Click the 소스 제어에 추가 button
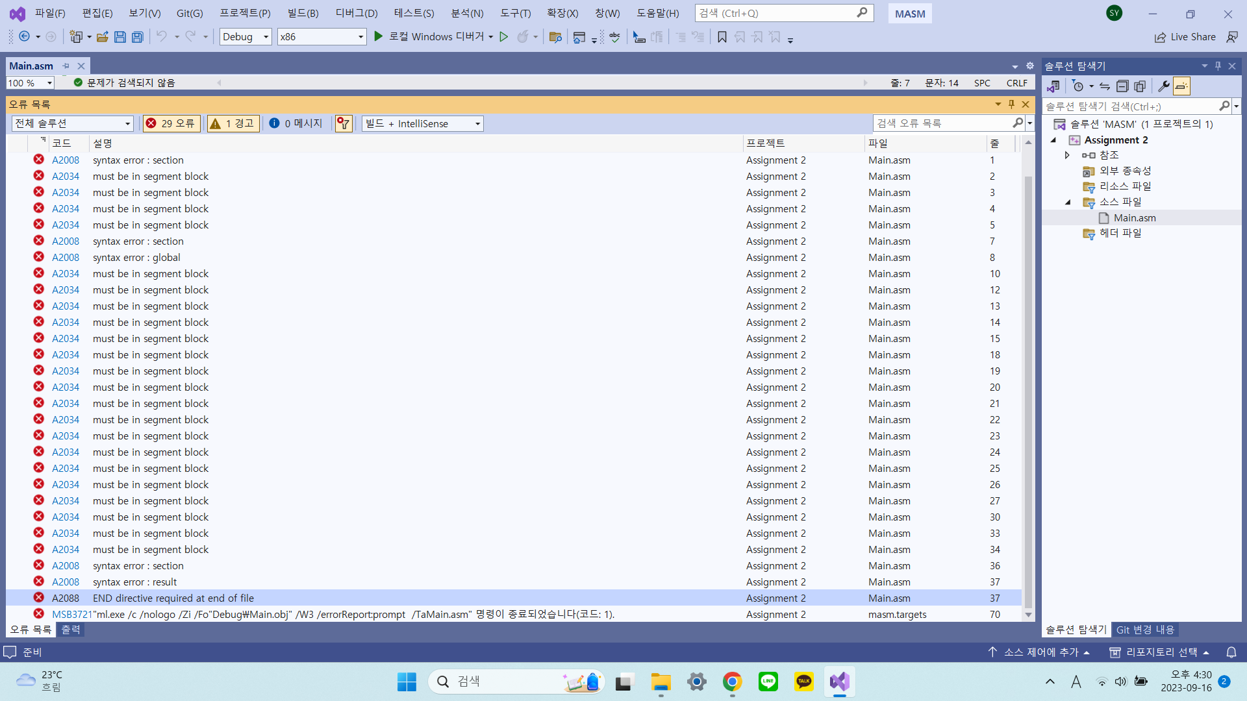Viewport: 1247px width, 701px height. [x=1037, y=652]
